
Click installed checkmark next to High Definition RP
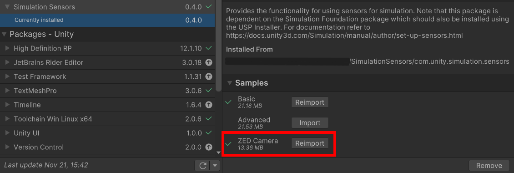point(208,48)
